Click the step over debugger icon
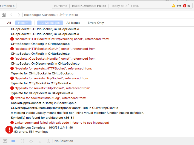 (x=31, y=141)
